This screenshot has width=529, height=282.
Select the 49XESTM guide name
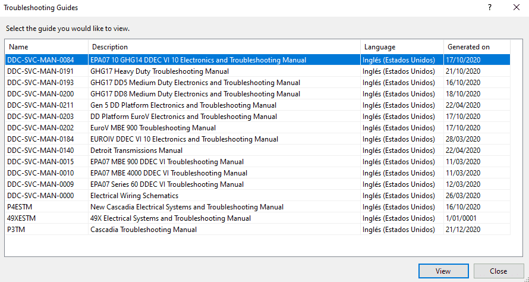(21, 218)
